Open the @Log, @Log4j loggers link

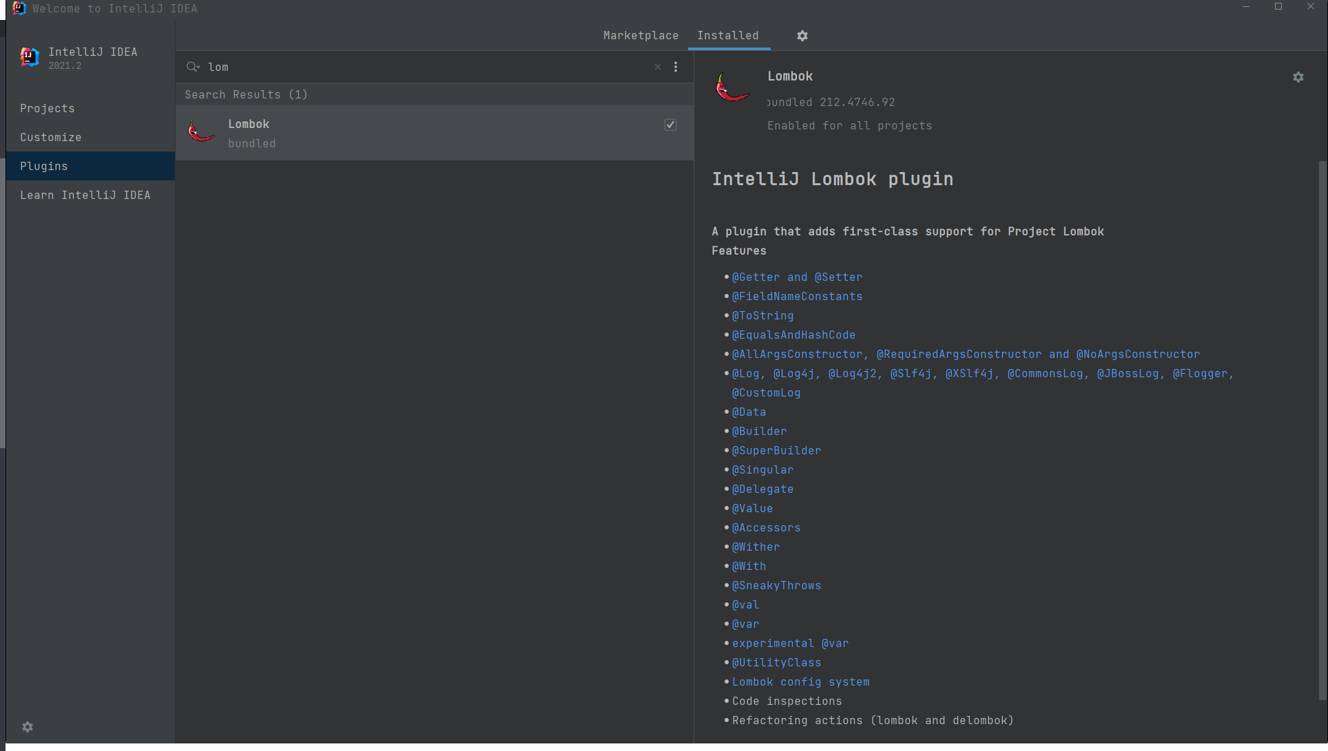coord(983,374)
